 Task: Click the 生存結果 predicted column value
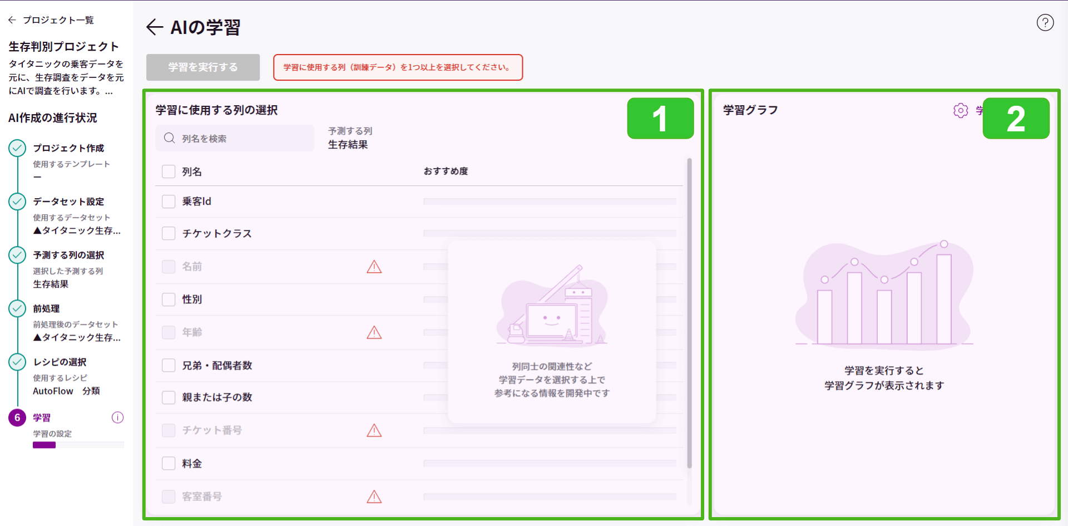(348, 145)
